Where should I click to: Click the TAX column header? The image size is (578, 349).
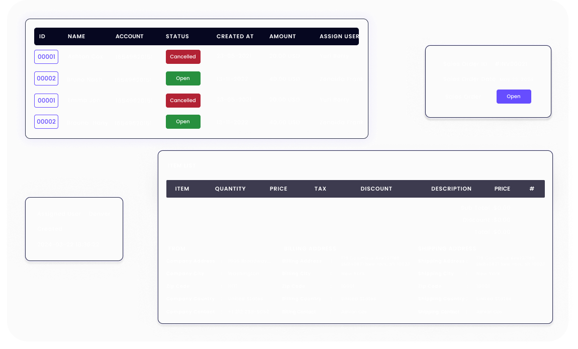tap(320, 189)
